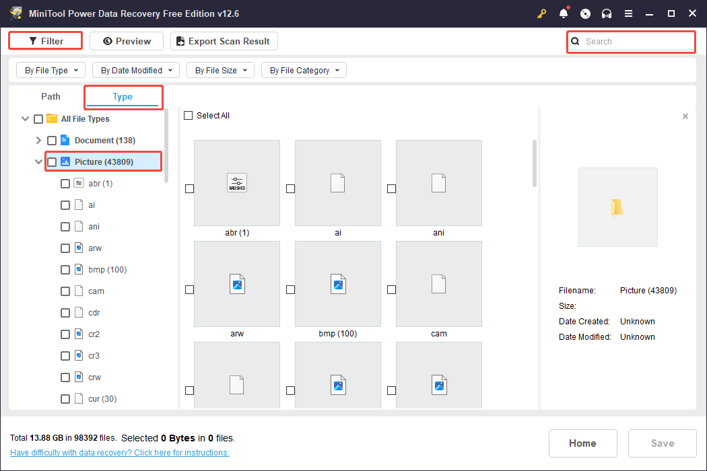This screenshot has width=707, height=471.
Task: Collapse the Picture tree node arrow
Action: coord(38,161)
